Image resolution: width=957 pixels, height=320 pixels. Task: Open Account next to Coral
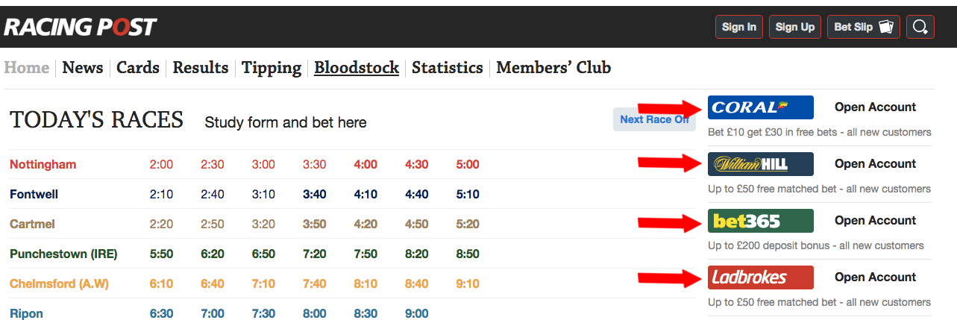pyautogui.click(x=875, y=107)
